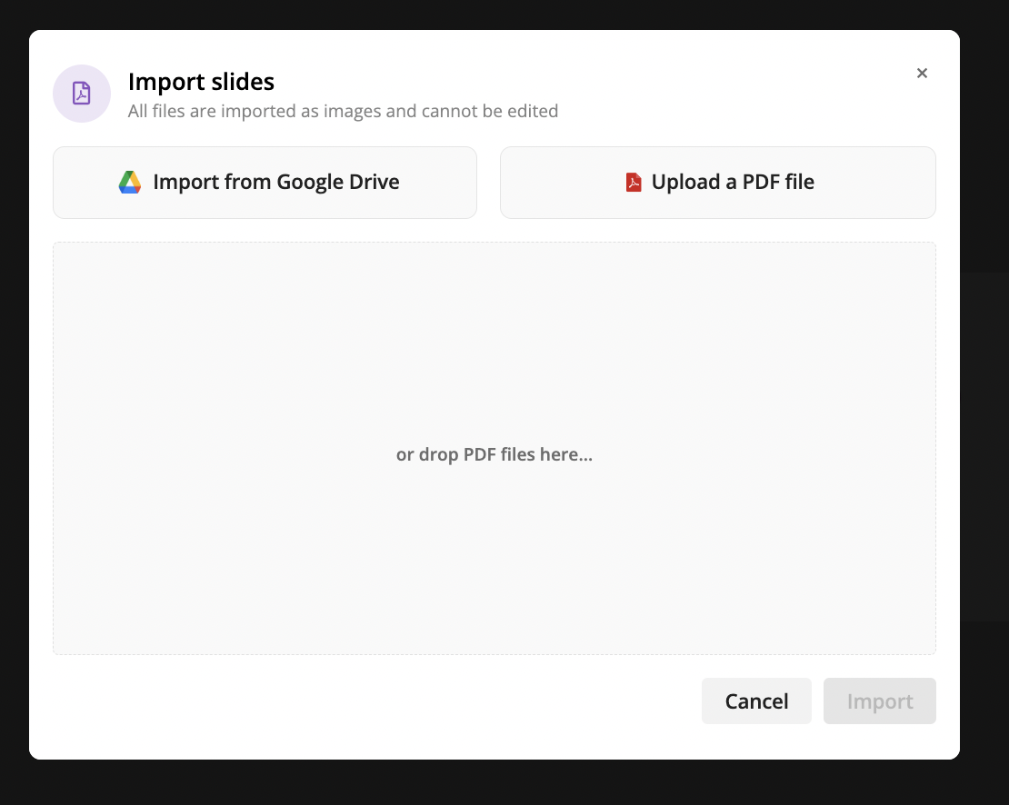Click upper empty part of dashed drop area
This screenshot has height=805, width=1009.
click(x=495, y=303)
